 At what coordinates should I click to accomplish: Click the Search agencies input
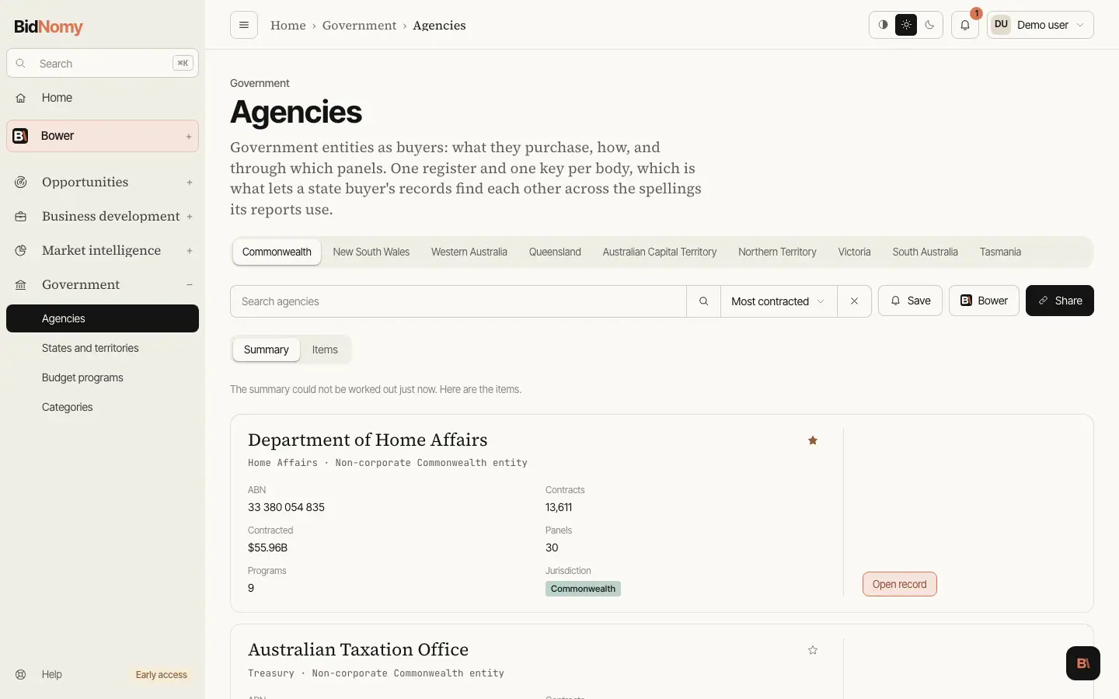458,301
